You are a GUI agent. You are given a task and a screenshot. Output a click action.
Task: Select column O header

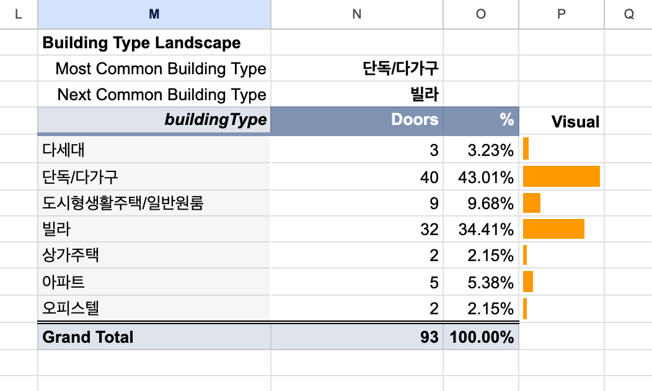[x=481, y=14]
